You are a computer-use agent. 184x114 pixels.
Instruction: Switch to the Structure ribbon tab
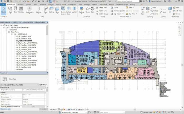(x=21, y=4)
